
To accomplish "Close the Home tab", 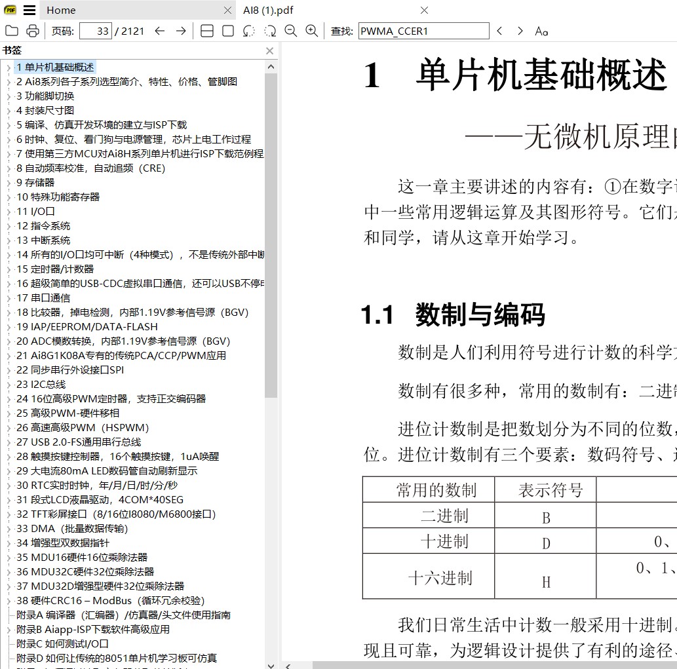I will [227, 10].
